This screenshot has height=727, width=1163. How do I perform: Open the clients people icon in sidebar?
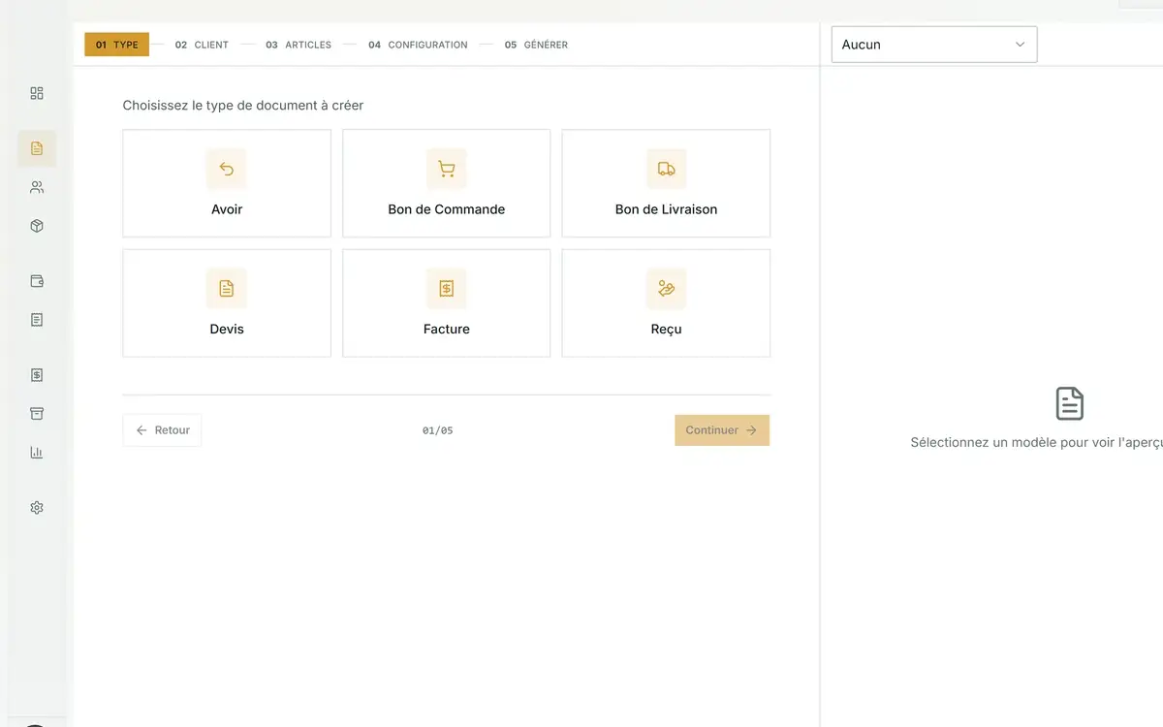37,187
